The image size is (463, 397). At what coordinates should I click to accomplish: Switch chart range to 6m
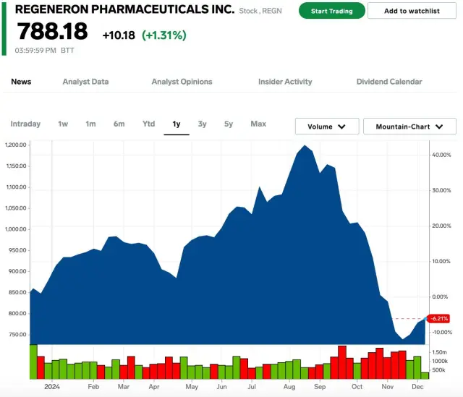(119, 124)
